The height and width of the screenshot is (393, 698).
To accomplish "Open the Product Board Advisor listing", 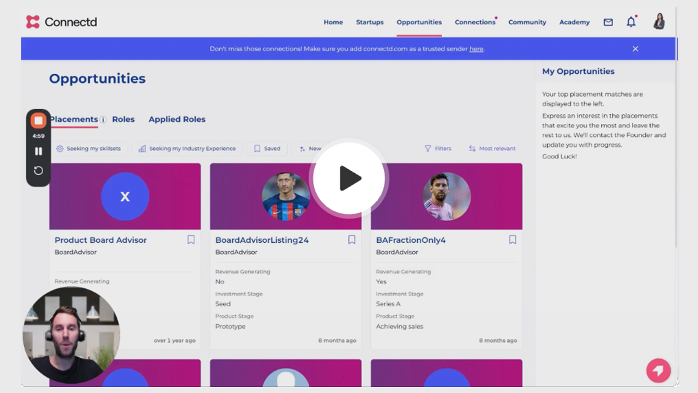I will point(100,240).
